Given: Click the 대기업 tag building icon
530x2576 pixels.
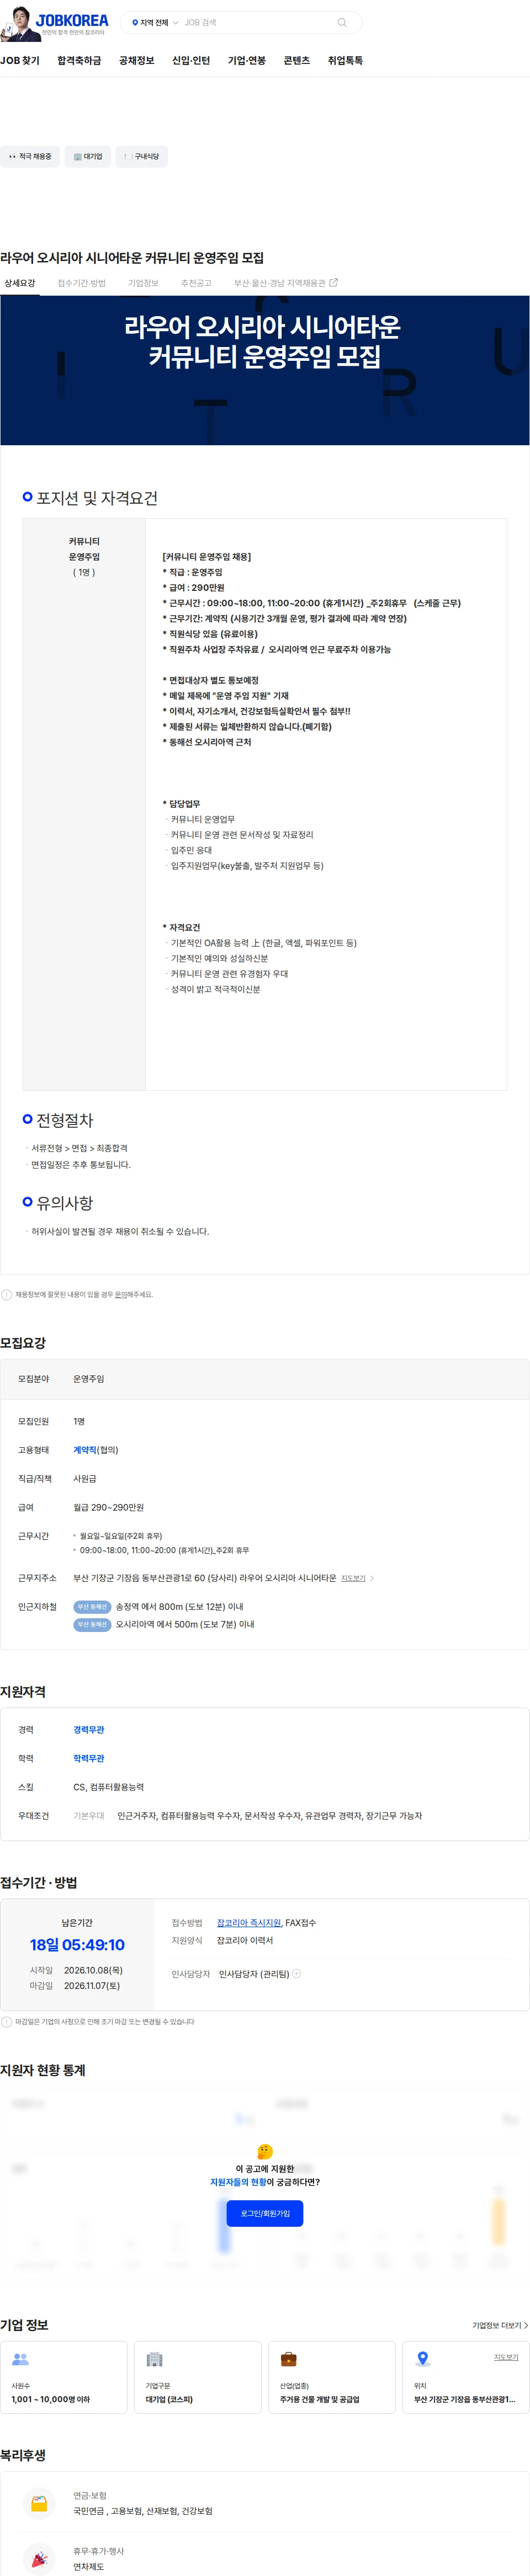Looking at the screenshot, I should point(77,157).
